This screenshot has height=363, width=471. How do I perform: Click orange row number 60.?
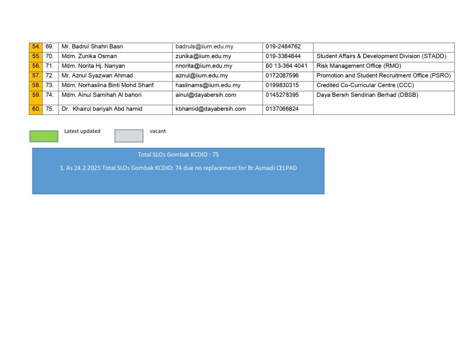(x=36, y=109)
